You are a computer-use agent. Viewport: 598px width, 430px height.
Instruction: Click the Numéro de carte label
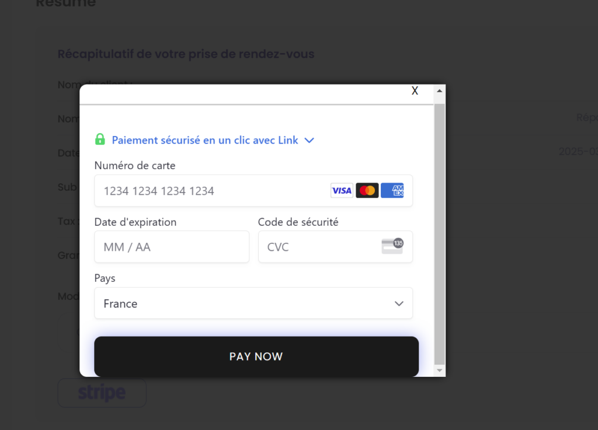pyautogui.click(x=135, y=166)
